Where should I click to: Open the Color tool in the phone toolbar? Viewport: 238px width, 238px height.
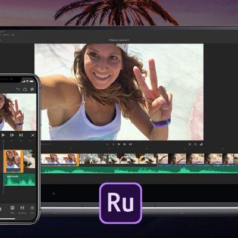32,209
